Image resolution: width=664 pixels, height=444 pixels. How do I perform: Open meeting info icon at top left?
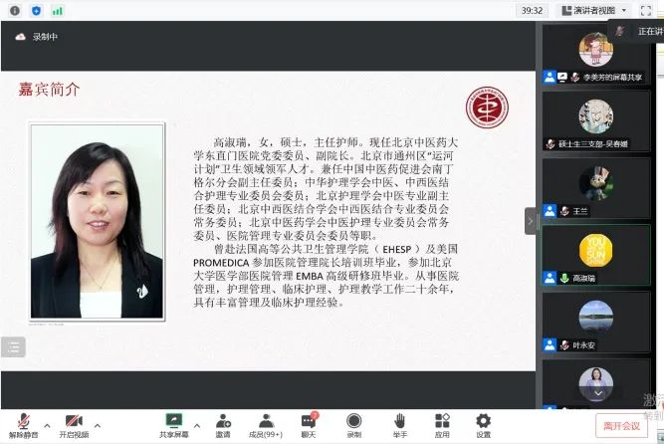coord(15,11)
